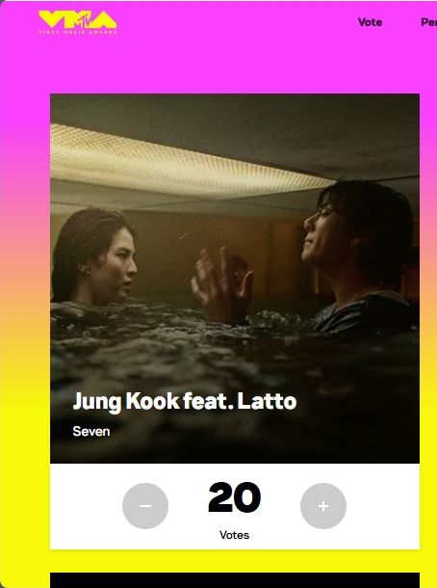This screenshot has width=437, height=588.
Task: Click the 'Seven' song title
Action: tap(91, 431)
